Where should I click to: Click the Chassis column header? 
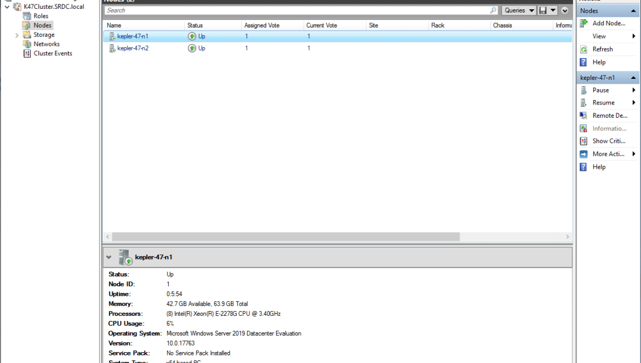[521, 25]
